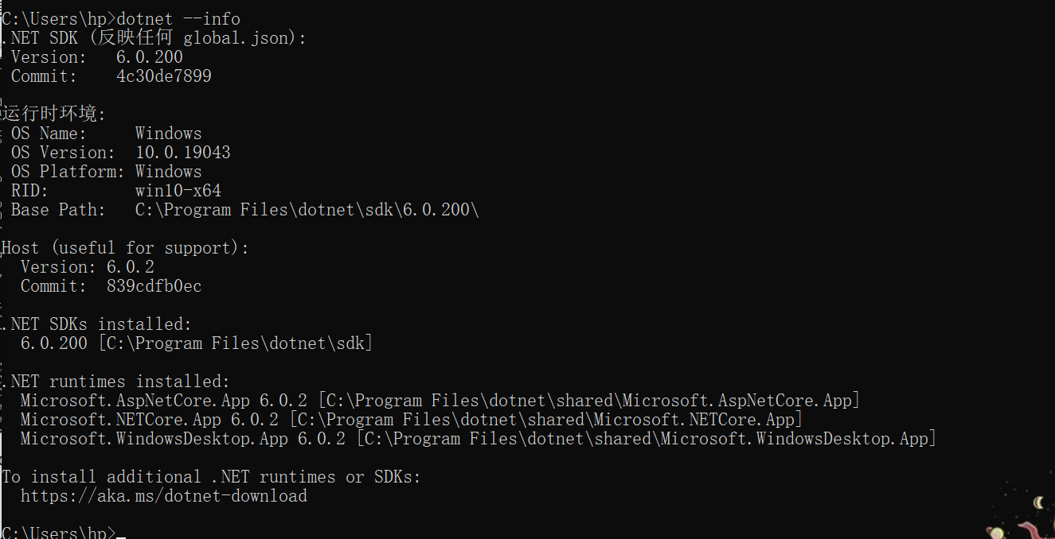Click the SDK commit hash 4c30de7899
Image resolution: width=1055 pixels, height=539 pixels.
pos(163,76)
